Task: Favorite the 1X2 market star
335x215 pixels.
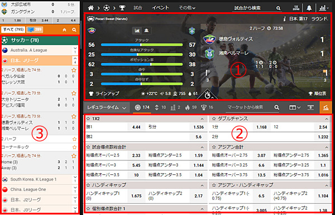Action: (88, 119)
